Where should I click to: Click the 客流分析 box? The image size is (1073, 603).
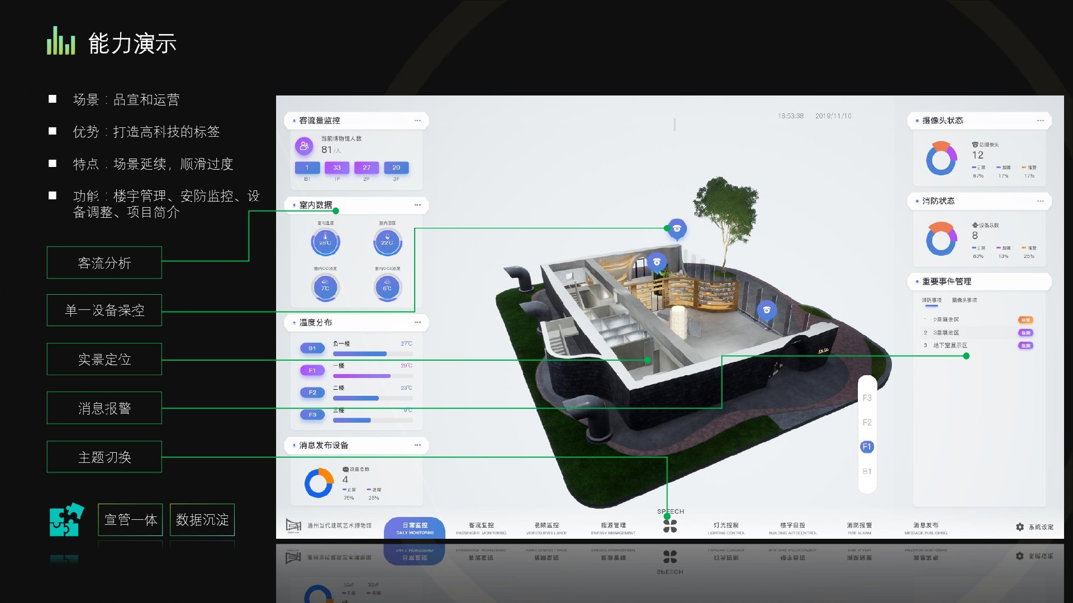(105, 262)
